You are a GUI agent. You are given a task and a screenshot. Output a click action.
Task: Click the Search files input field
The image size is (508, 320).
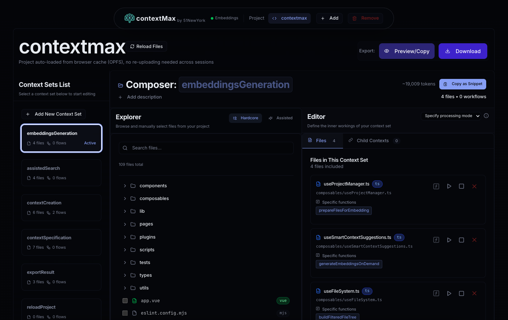point(206,148)
